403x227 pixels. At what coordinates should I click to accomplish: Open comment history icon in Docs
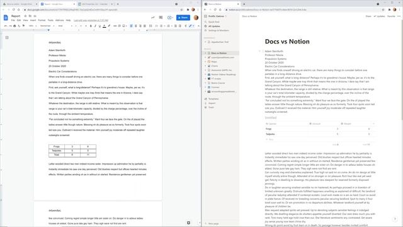(x=161, y=18)
